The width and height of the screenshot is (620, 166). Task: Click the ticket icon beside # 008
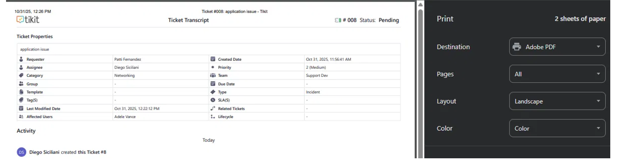338,20
